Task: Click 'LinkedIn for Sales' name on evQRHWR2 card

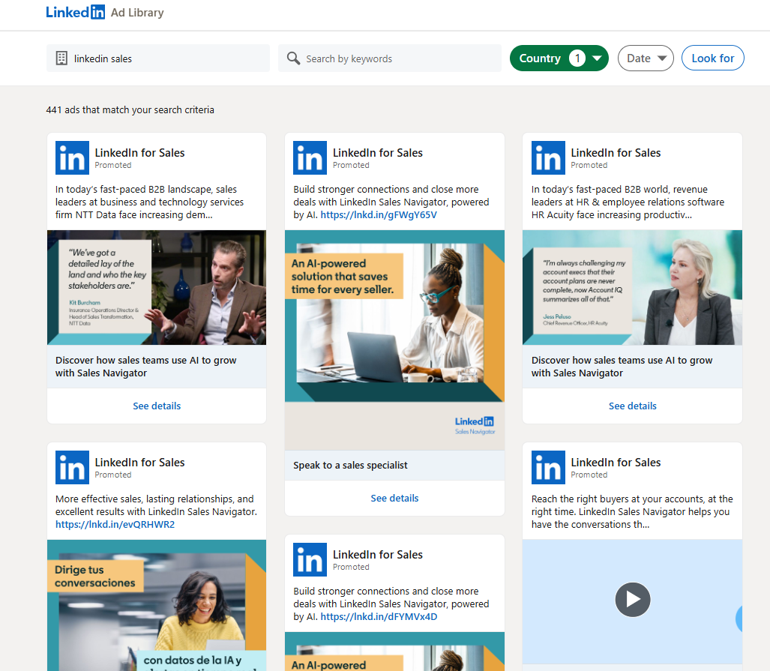Action: pyautogui.click(x=139, y=463)
